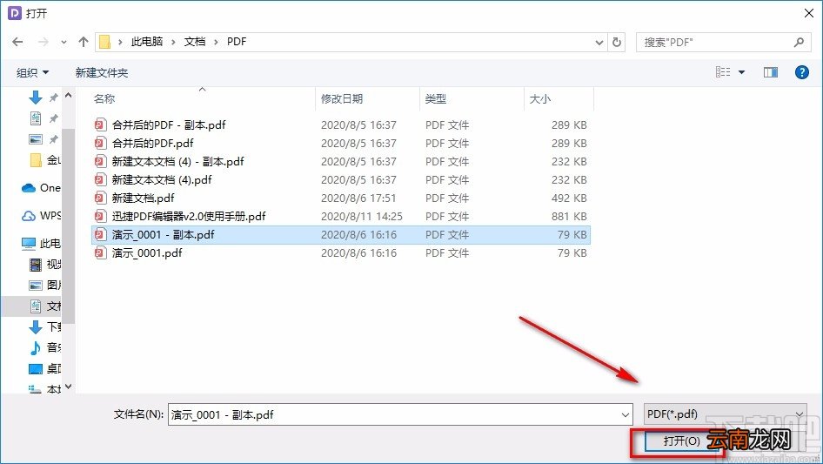Viewport: 823px width, 464px height.
Task: Click PDF icon of 新建文档.pdf
Action: (x=100, y=198)
